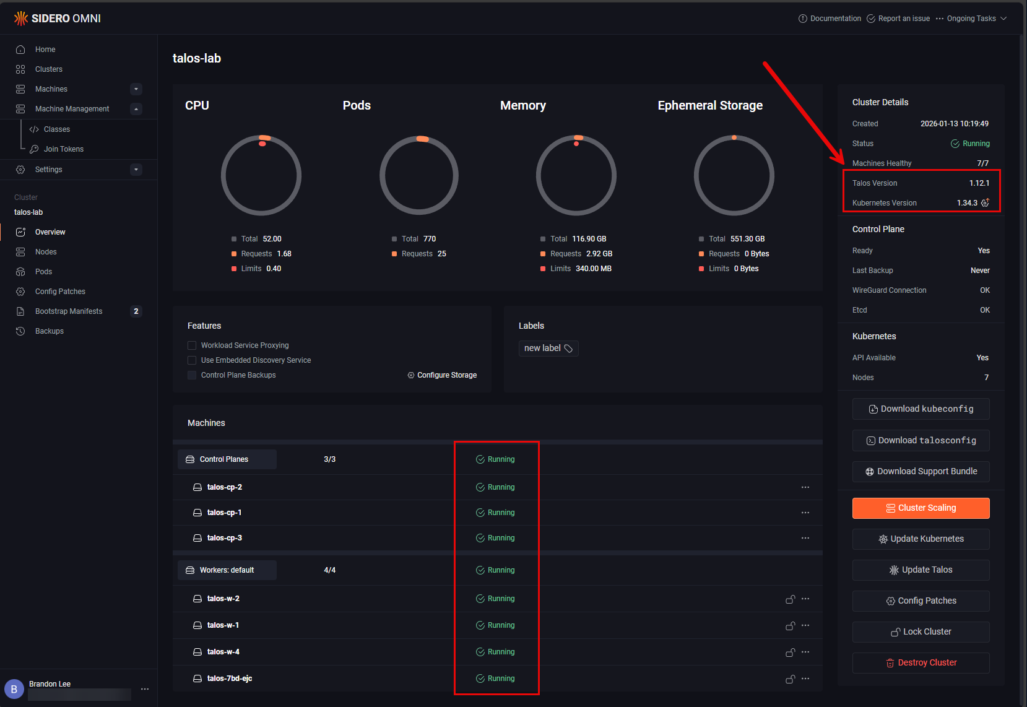Open the Documentation link
The width and height of the screenshot is (1027, 707).
(x=830, y=19)
